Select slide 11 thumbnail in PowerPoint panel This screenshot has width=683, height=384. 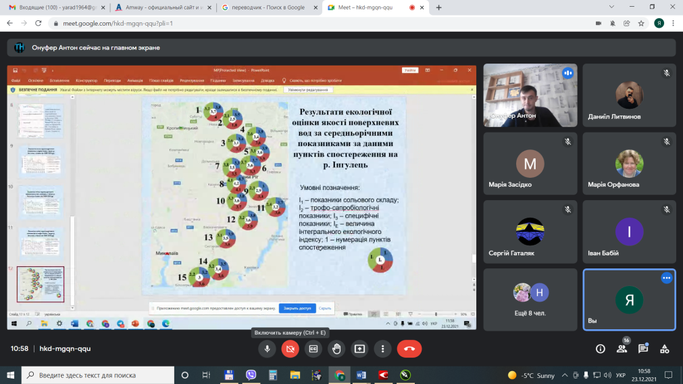tap(41, 243)
